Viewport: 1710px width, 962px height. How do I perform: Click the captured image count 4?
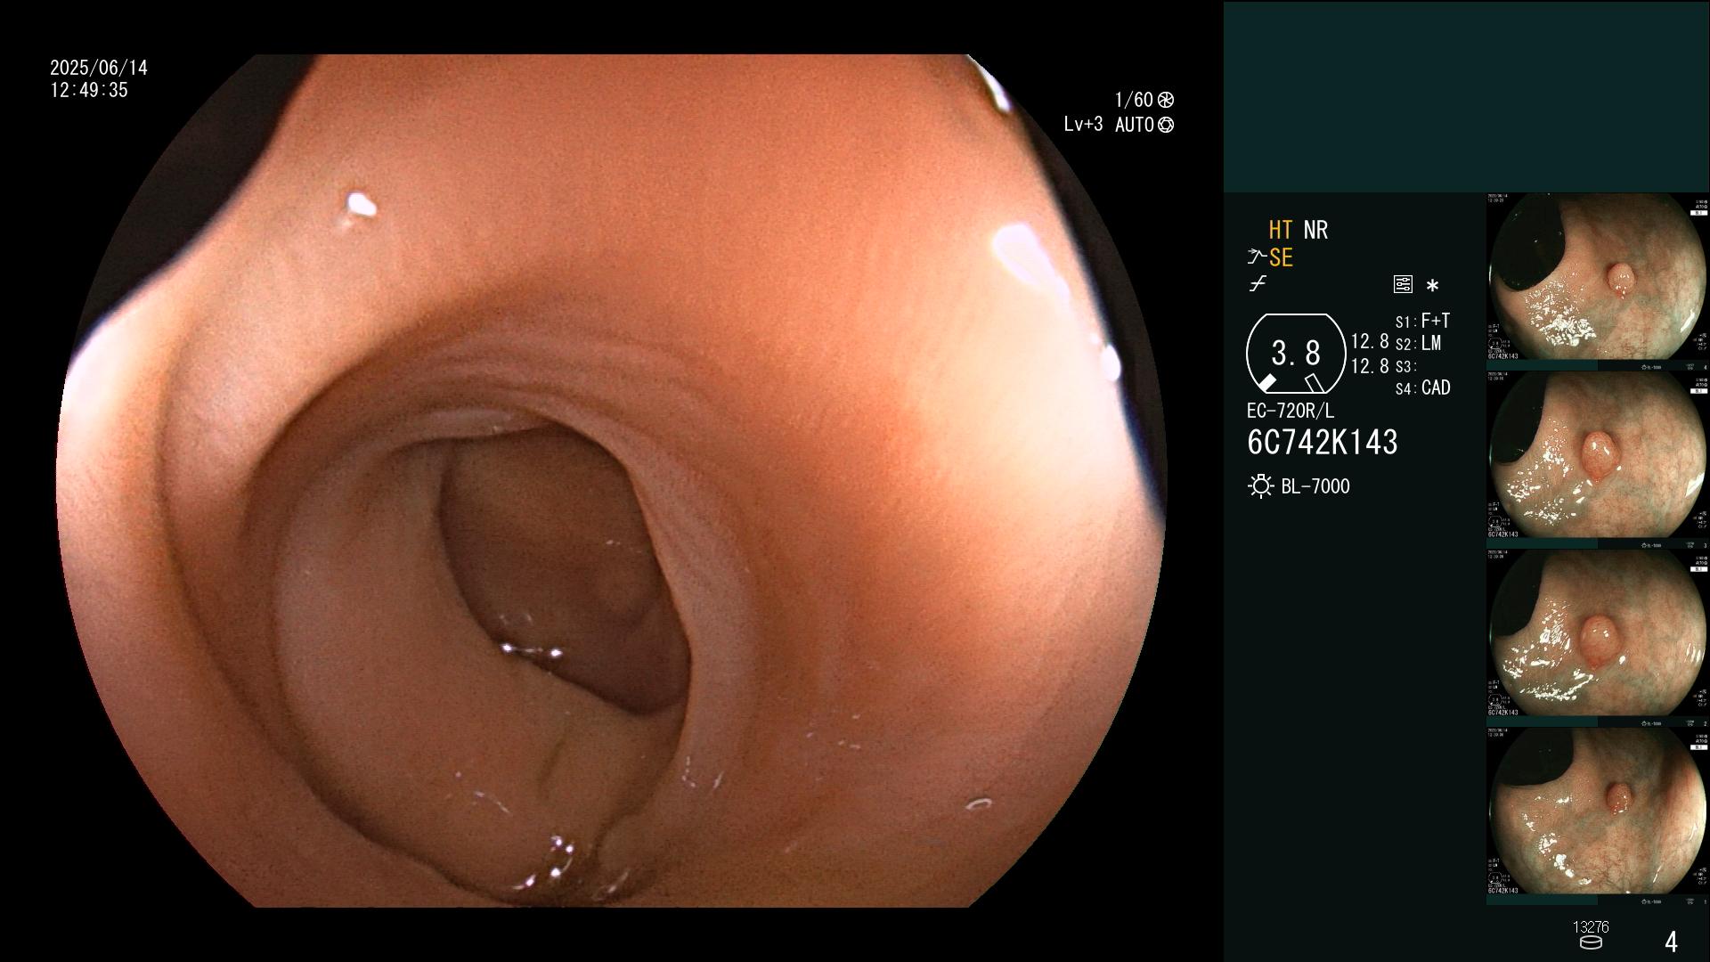[1671, 942]
